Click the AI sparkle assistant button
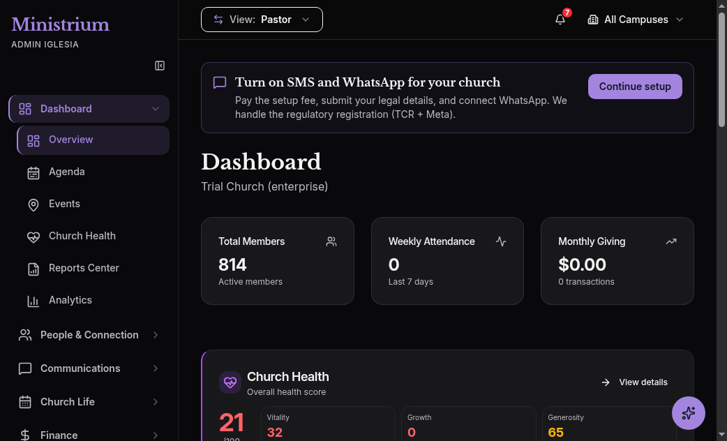This screenshot has width=727, height=441. tap(689, 413)
